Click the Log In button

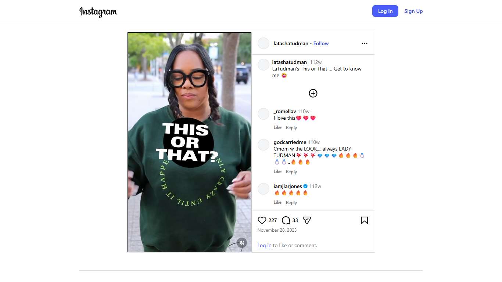pos(385,11)
